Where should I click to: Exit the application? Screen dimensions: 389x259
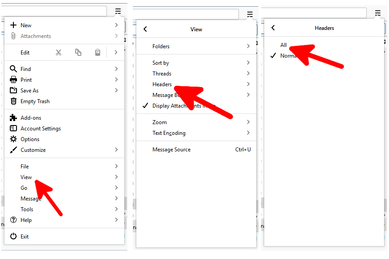click(x=25, y=236)
